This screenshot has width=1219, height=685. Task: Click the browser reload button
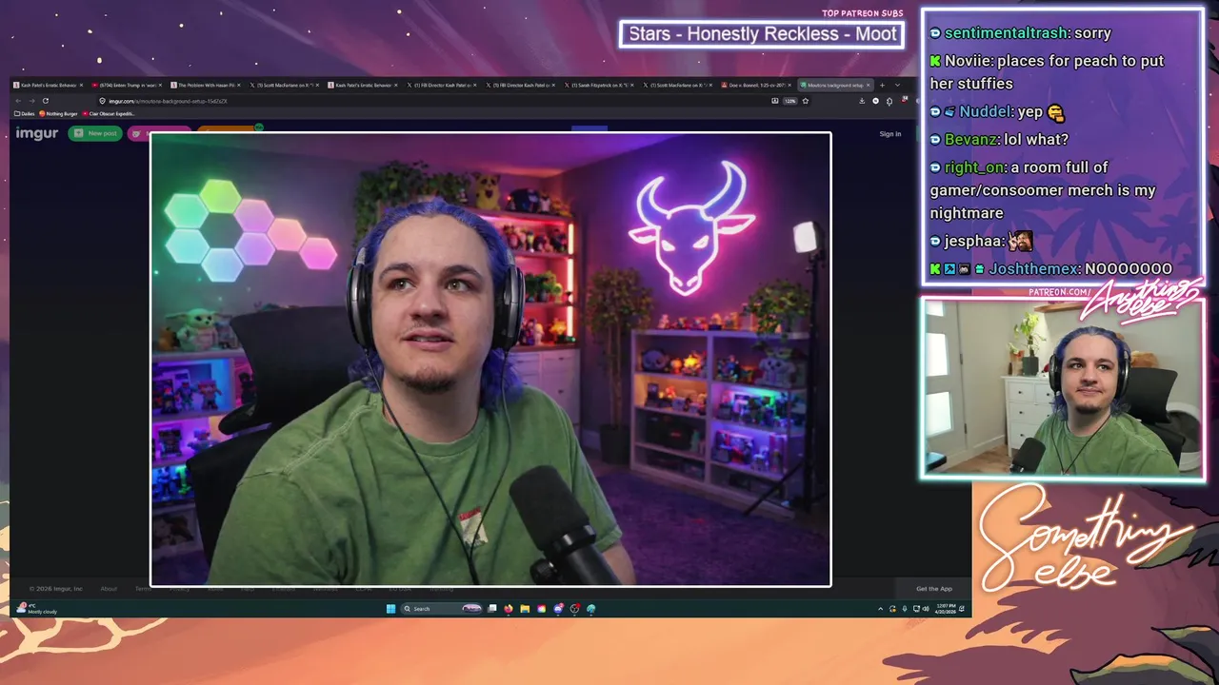pyautogui.click(x=45, y=101)
